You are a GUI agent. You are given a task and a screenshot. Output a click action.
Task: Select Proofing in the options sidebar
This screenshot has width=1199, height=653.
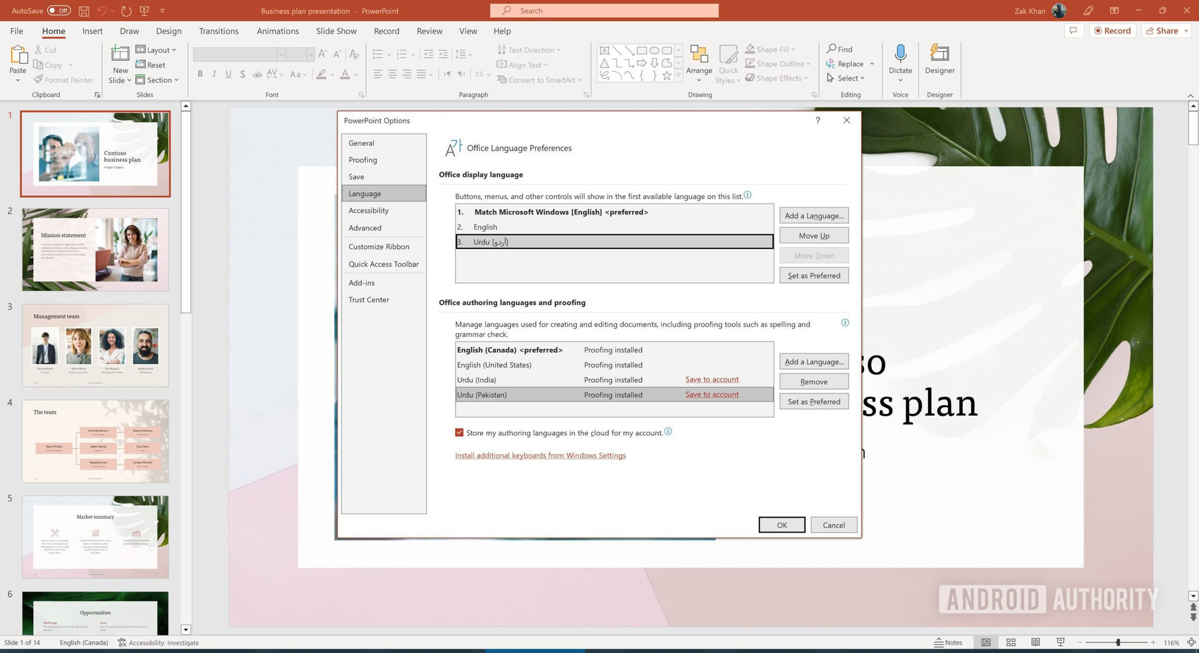tap(363, 160)
